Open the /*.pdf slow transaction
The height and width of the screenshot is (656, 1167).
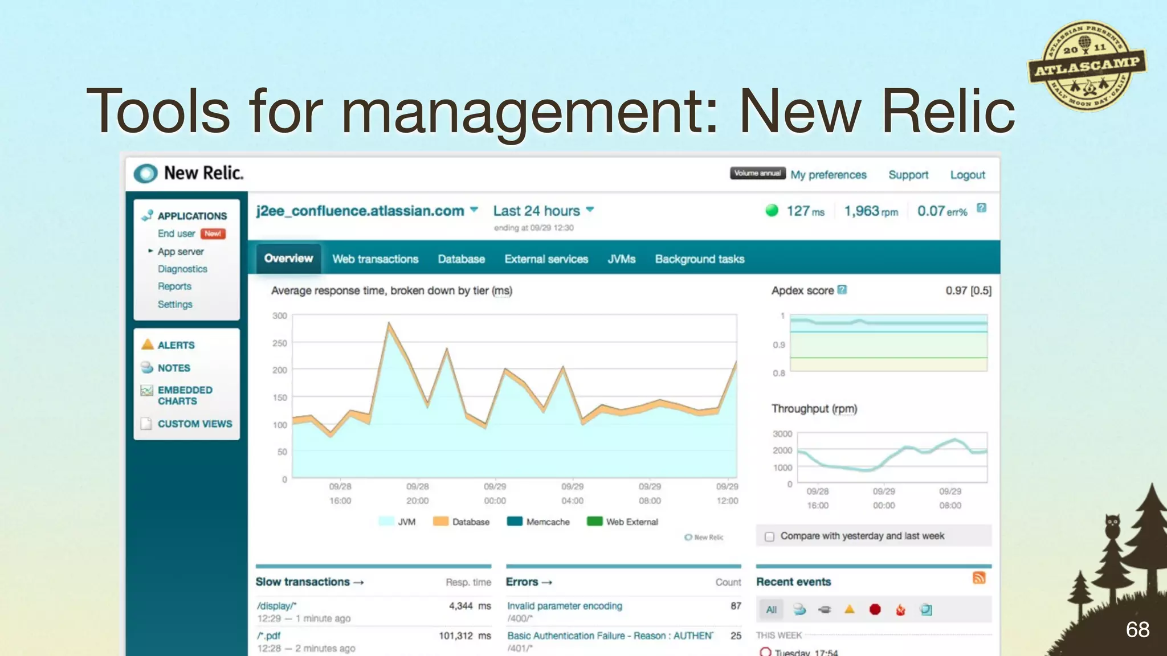pyautogui.click(x=268, y=635)
